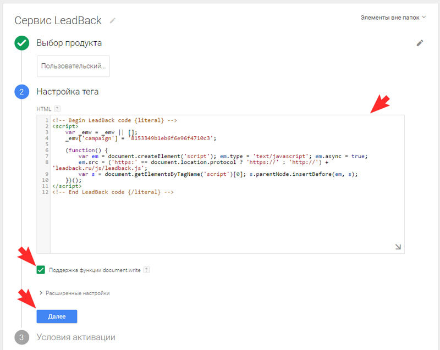Screen dimensions: 440x350
Task: Click the blue step 2 circle
Action: tap(21, 92)
